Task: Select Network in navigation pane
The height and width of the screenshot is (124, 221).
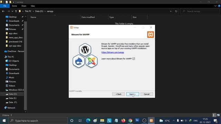Action: pos(11,108)
